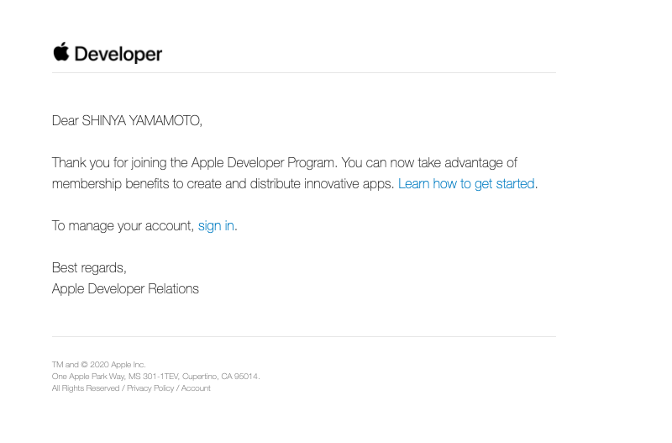Image resolution: width=672 pixels, height=443 pixels.
Task: Click the Dear SHINYA YAMAMOTO greeting
Action: (x=127, y=120)
